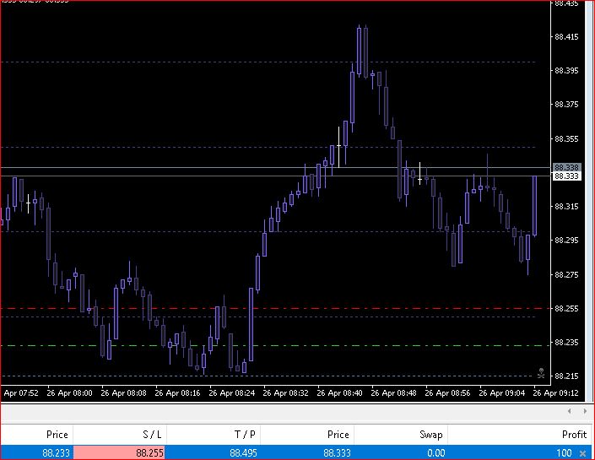Click the 26 Apr 08:56 time label
Image resolution: width=595 pixels, height=460 pixels.
coord(447,393)
